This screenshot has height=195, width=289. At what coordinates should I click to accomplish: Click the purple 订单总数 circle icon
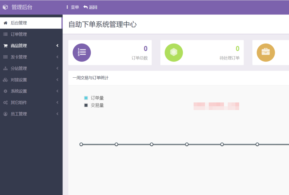coord(81,52)
